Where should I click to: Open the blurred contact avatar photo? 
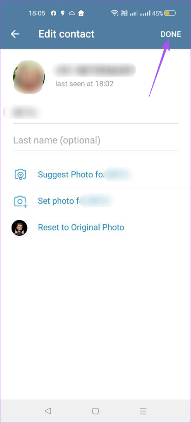pyautogui.click(x=29, y=77)
